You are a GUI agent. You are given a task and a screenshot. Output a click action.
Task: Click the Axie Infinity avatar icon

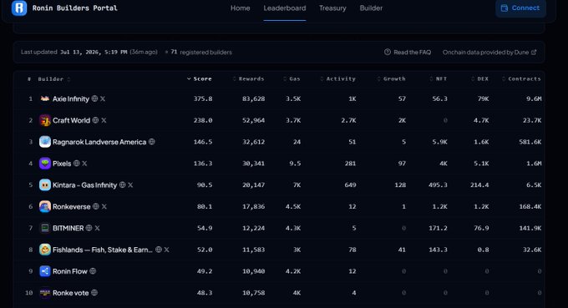(x=45, y=98)
